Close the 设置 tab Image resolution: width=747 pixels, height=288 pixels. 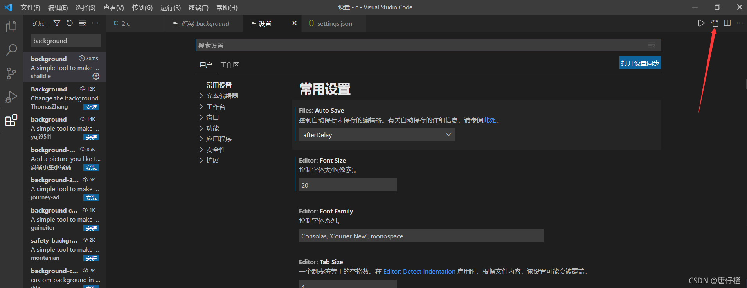pos(294,23)
